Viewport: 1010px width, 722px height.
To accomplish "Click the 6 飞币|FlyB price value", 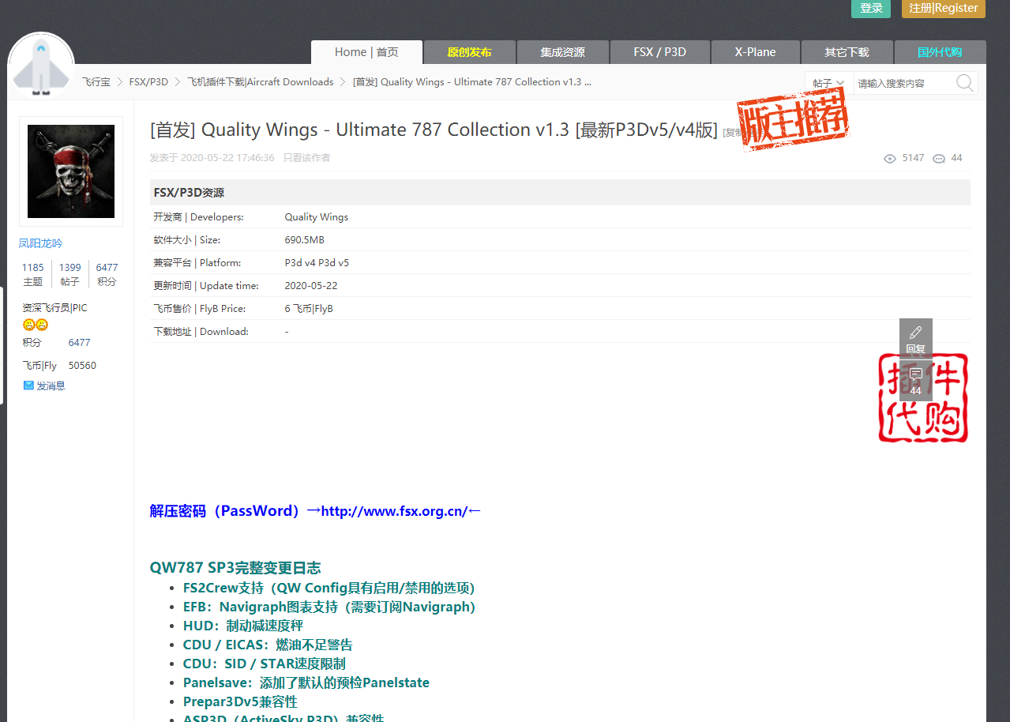I will (x=309, y=309).
